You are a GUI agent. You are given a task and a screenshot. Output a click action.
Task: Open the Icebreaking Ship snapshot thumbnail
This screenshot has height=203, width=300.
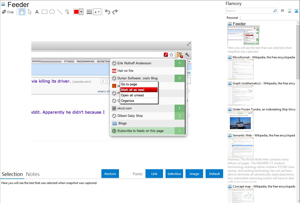(240, 121)
